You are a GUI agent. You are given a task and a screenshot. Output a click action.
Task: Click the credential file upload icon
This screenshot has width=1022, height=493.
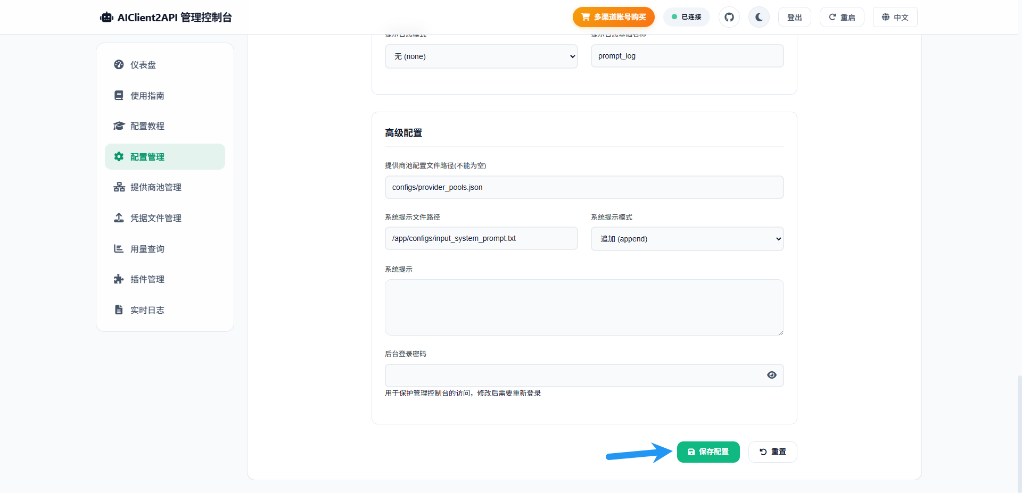click(119, 218)
